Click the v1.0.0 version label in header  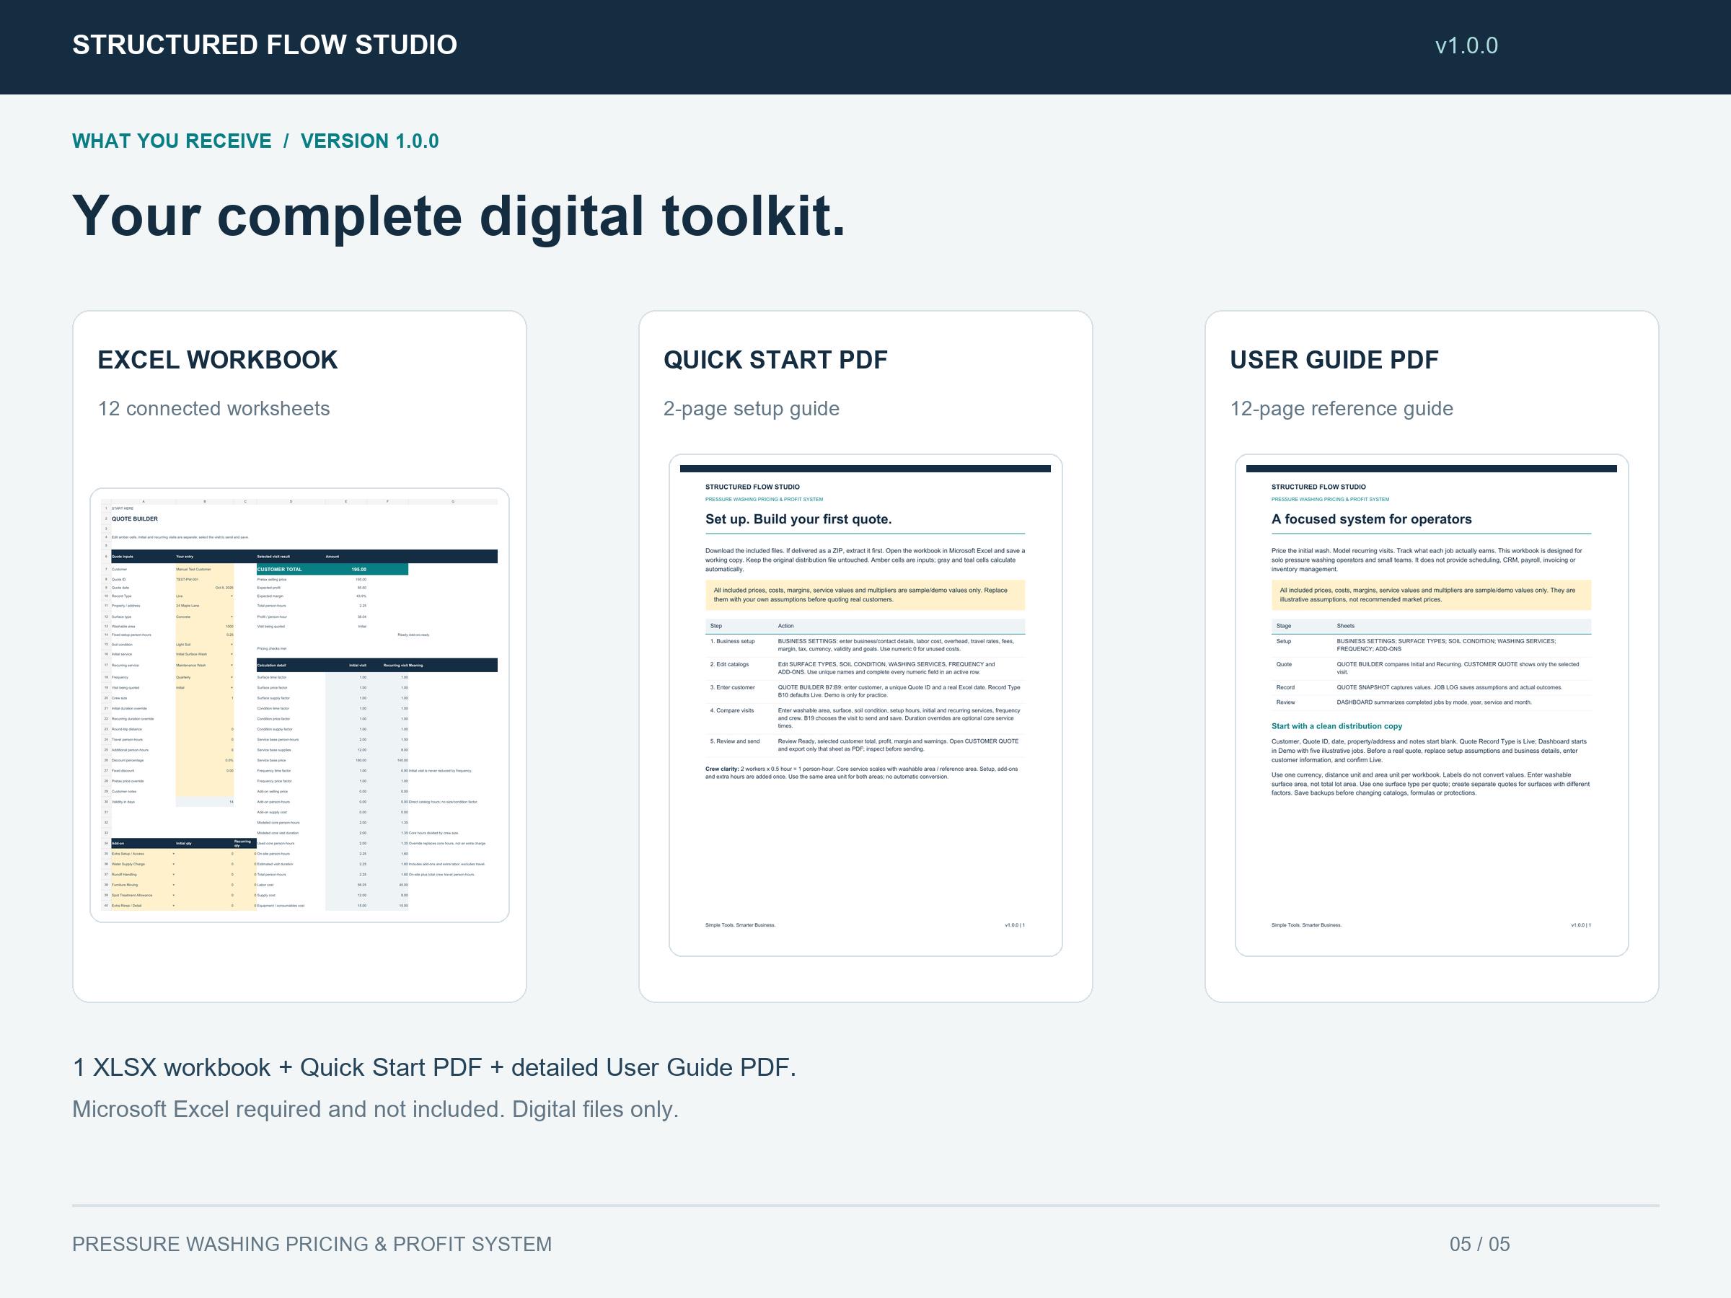(1466, 45)
